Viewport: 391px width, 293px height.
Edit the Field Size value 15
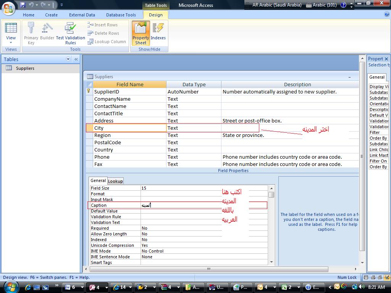coord(204,188)
